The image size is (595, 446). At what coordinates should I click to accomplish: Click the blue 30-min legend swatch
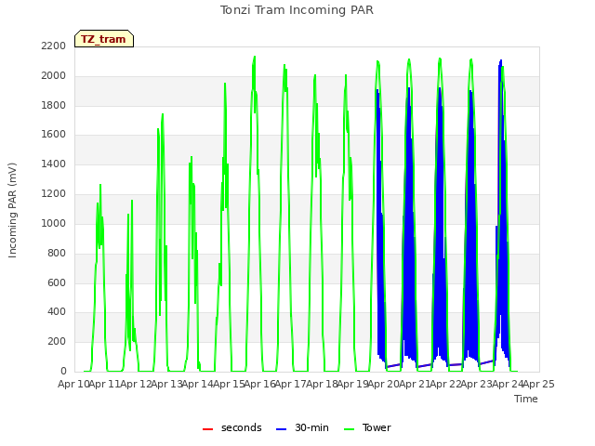281,429
